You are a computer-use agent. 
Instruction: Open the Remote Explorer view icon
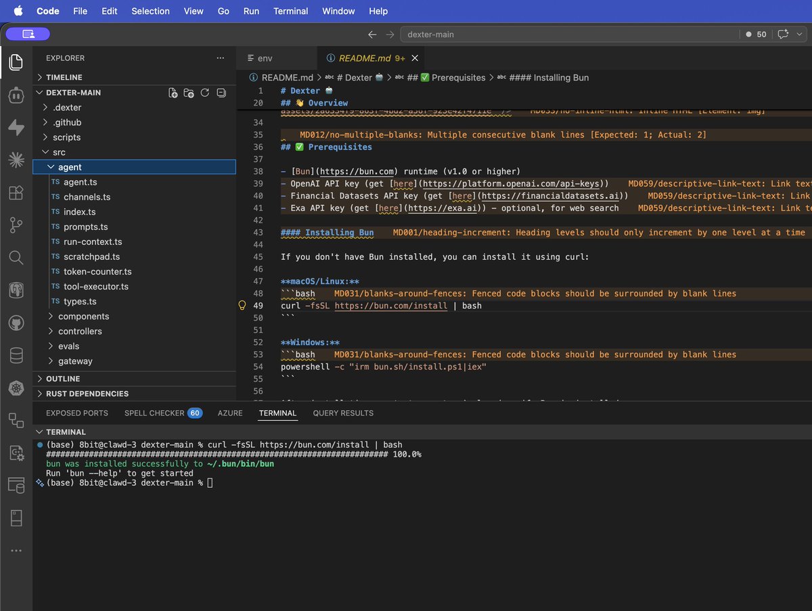pyautogui.click(x=16, y=420)
